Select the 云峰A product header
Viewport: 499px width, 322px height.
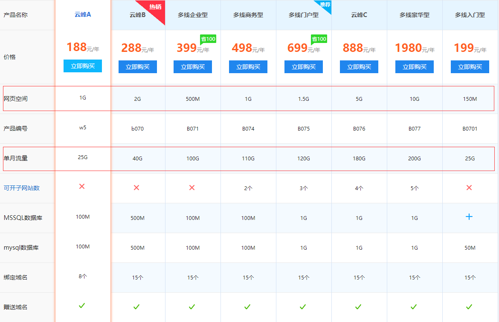(83, 14)
